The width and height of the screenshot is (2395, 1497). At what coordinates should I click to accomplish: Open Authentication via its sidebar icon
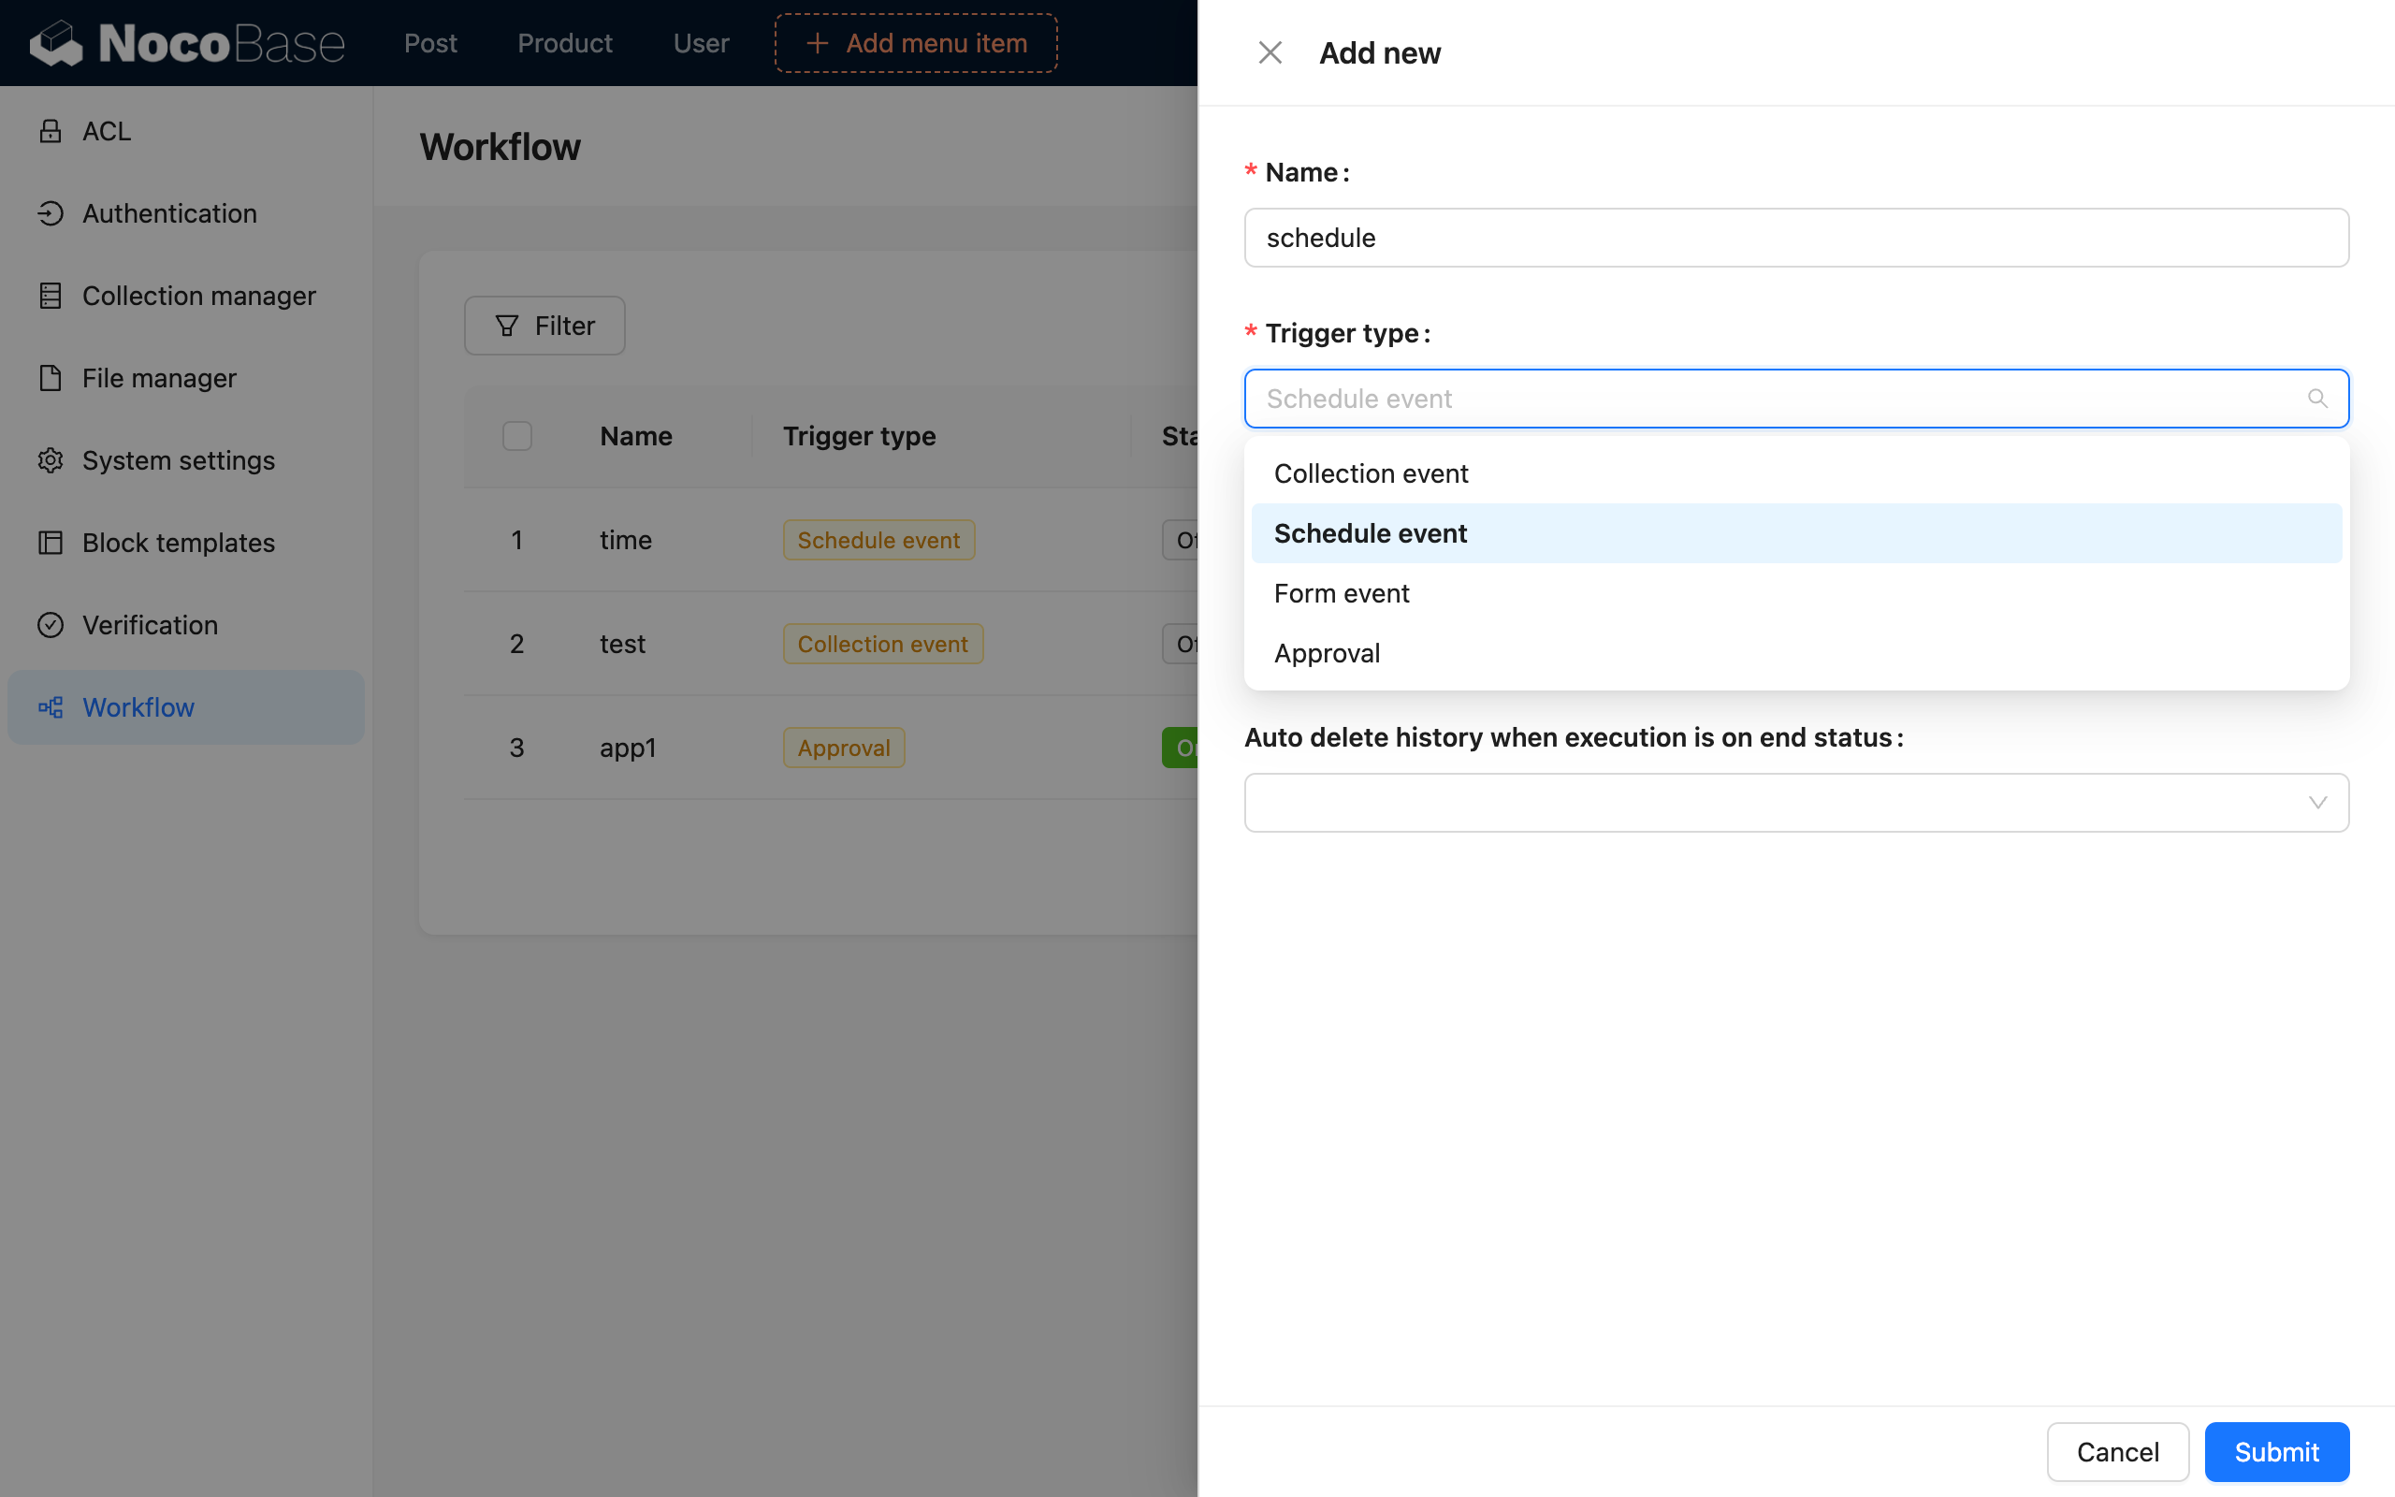pos(51,213)
